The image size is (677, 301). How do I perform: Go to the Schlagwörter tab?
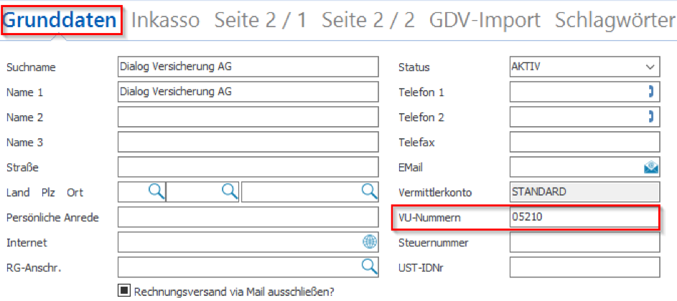click(x=615, y=21)
